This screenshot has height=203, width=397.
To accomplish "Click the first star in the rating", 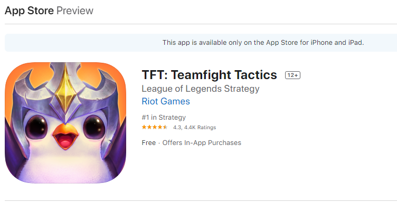I will 144,127.
